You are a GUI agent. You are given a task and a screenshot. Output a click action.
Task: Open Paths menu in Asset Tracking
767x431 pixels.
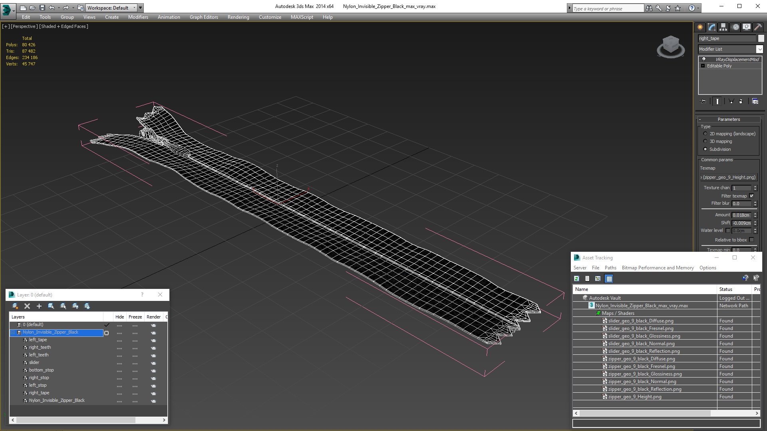click(x=610, y=268)
